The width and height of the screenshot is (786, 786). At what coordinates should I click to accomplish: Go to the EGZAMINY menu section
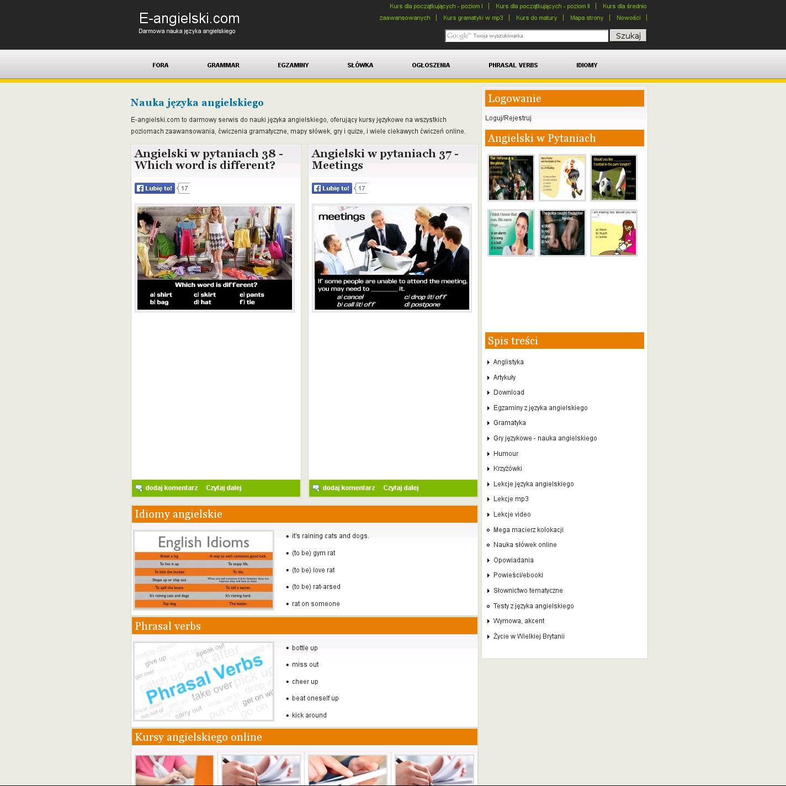[x=293, y=65]
